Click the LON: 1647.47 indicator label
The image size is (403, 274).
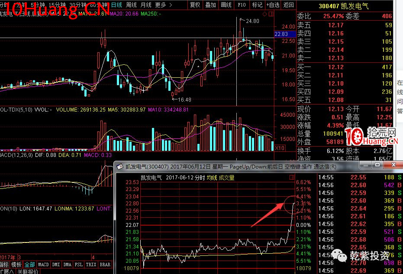(36, 209)
